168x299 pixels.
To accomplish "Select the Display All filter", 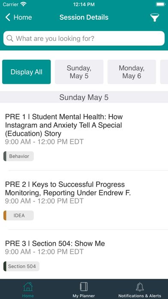I will pyautogui.click(x=27, y=72).
